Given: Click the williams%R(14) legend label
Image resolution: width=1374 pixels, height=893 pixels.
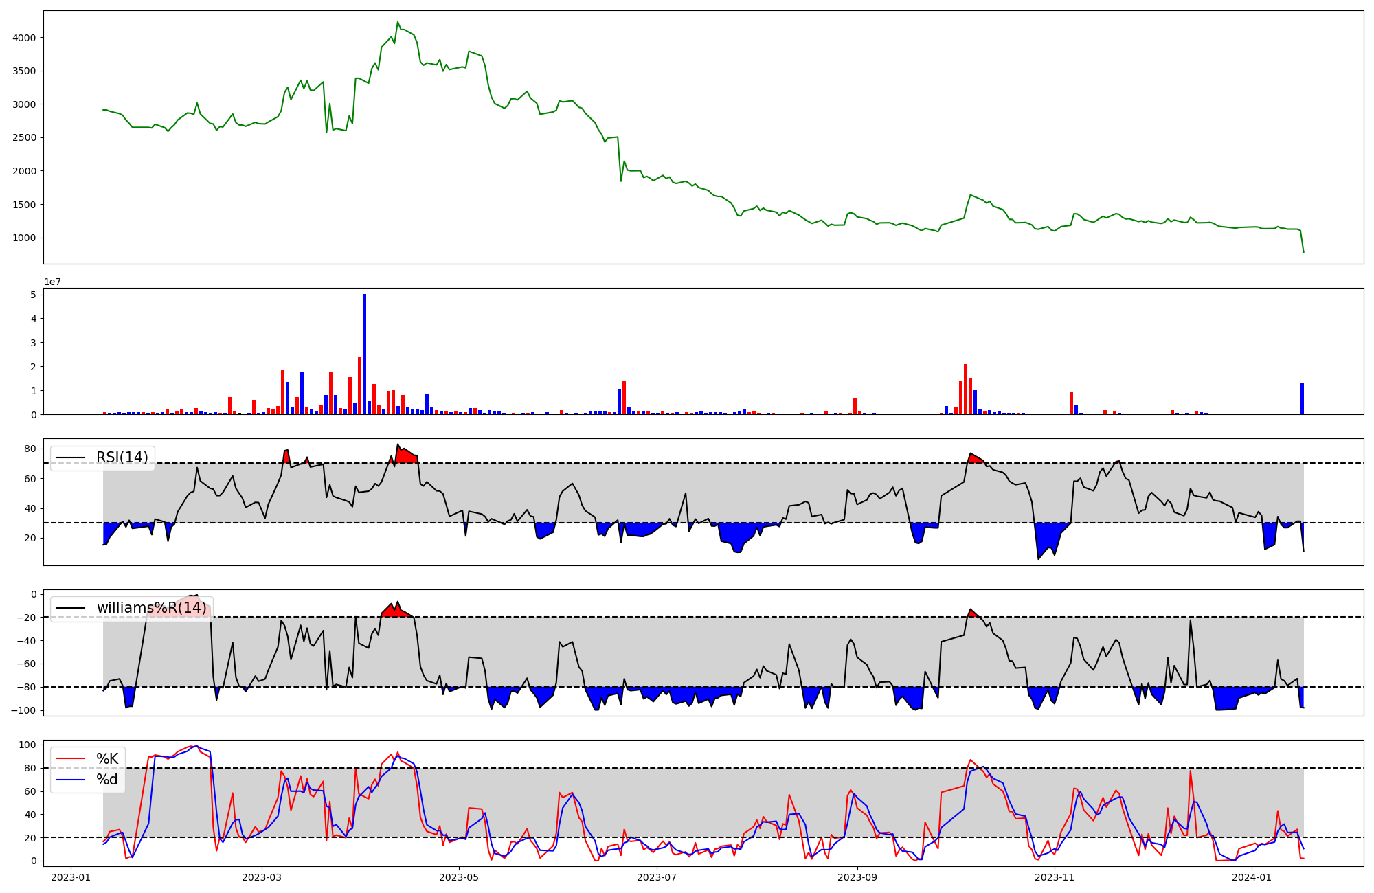Looking at the screenshot, I should [x=151, y=608].
